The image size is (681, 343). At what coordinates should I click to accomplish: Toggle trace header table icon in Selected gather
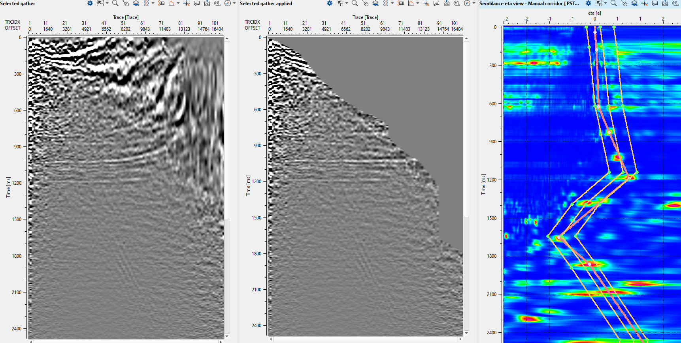pyautogui.click(x=161, y=3)
